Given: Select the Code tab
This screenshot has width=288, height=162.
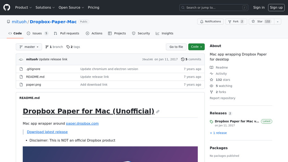Looking at the screenshot, I should click(x=15, y=33).
